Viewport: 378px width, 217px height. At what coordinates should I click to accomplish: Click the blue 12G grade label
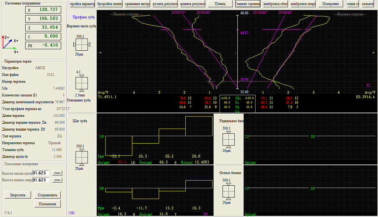(71, 213)
